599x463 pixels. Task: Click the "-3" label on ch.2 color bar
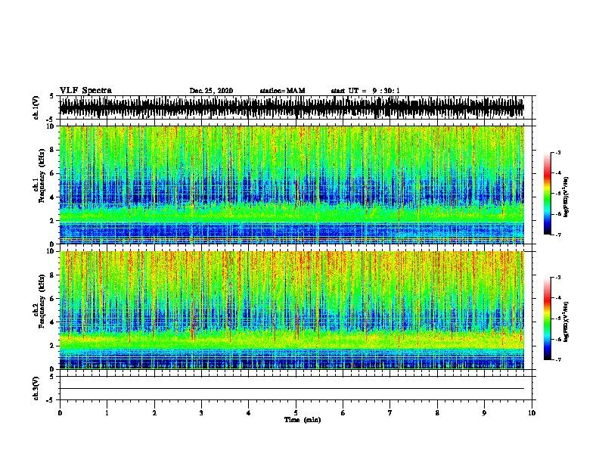pyautogui.click(x=557, y=278)
